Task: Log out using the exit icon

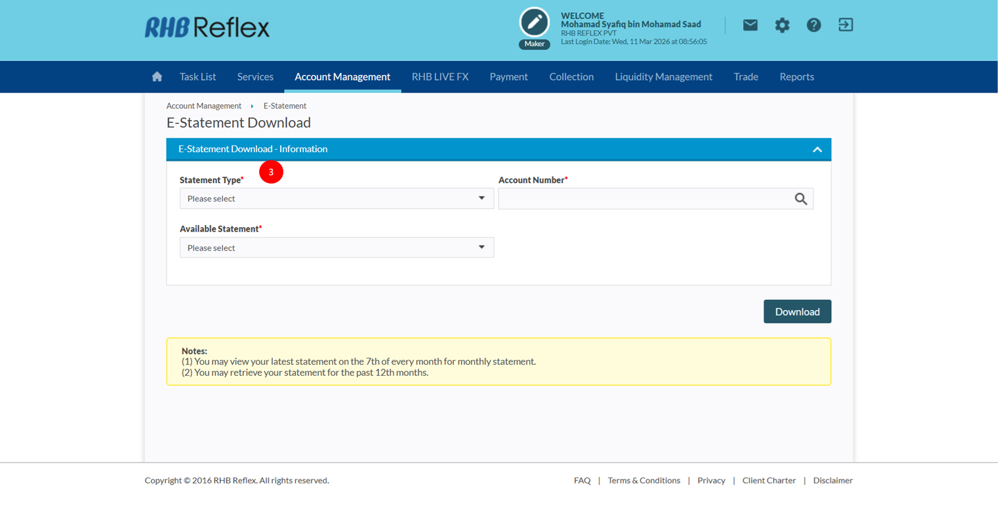Action: (846, 25)
